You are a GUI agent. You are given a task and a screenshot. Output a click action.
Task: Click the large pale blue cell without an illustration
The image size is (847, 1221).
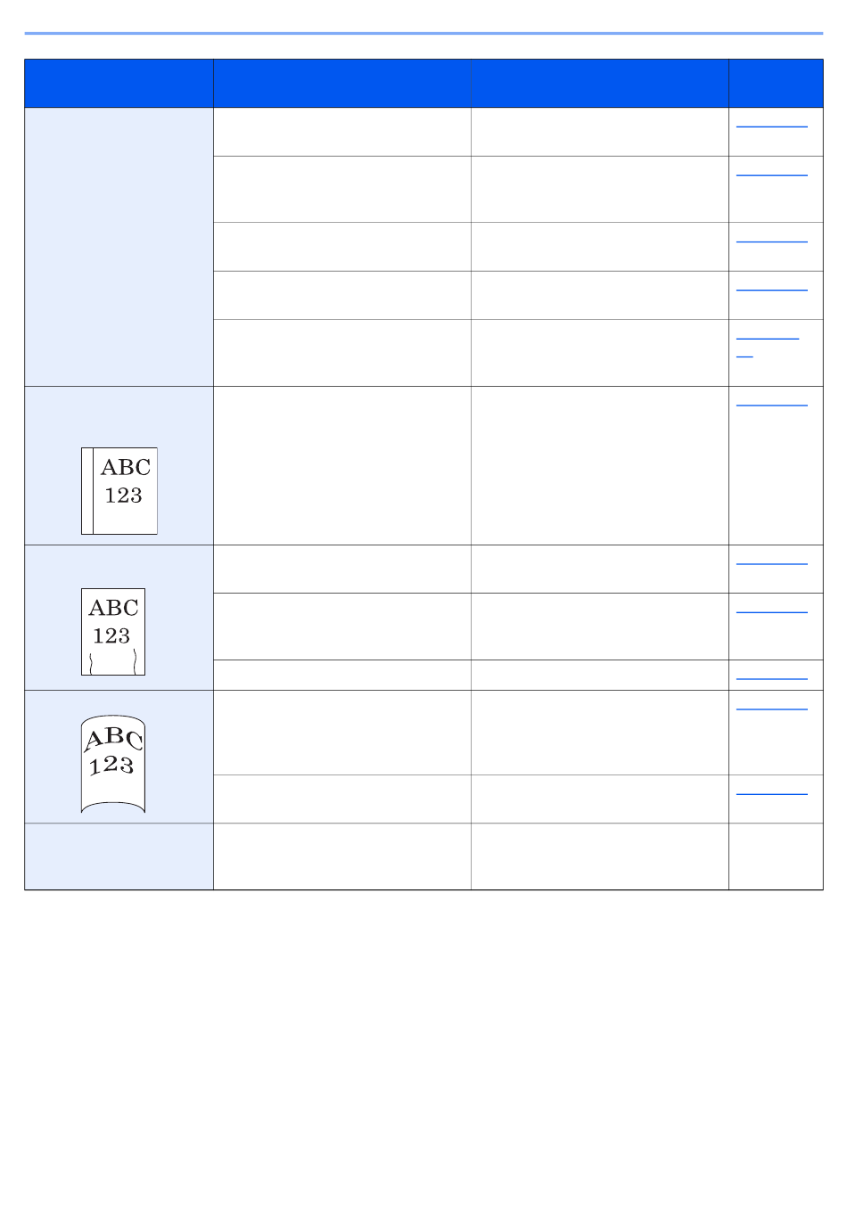119,247
